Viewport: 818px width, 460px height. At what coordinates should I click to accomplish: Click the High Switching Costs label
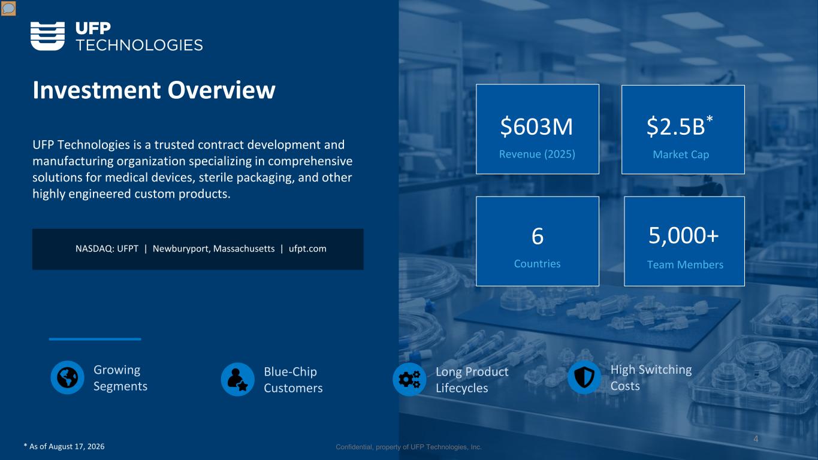(x=651, y=377)
